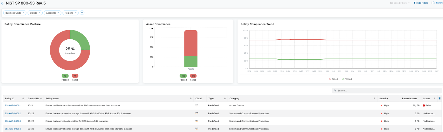
Task: Sort by Policy Name column
Action: pos(191,98)
